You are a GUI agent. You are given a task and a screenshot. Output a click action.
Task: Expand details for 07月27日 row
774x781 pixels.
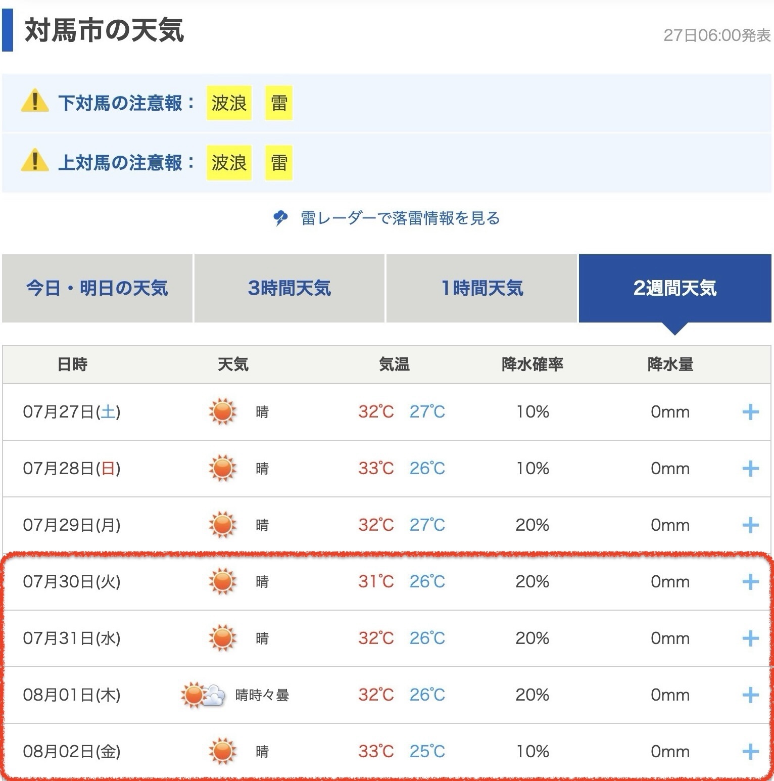[750, 412]
